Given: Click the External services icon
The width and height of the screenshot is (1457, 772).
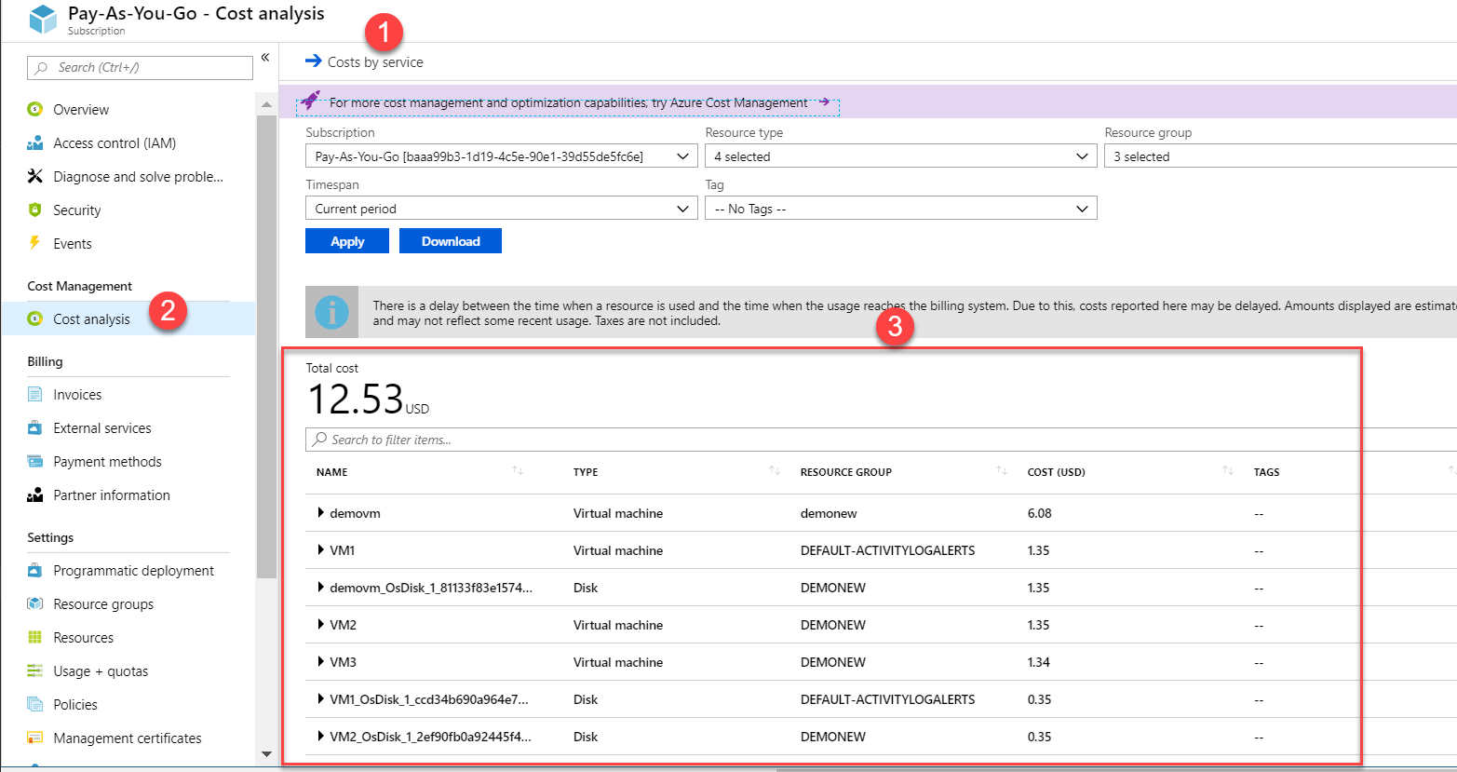Looking at the screenshot, I should (x=35, y=427).
